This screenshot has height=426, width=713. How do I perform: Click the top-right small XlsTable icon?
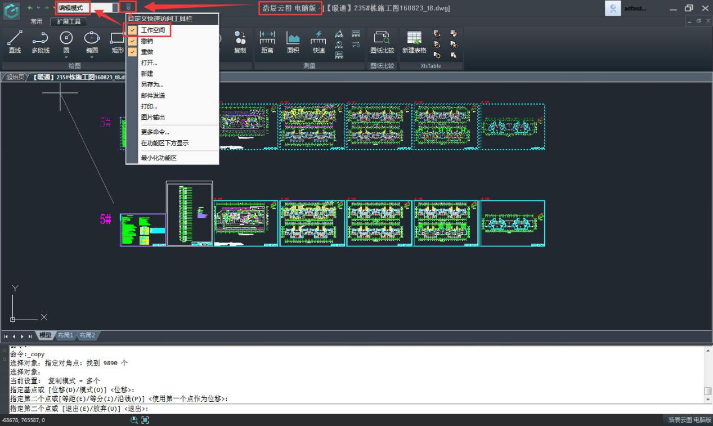(454, 34)
